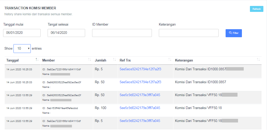This screenshot has height=131, width=267.
Task: Click the sort icon beside Ref Trx header
Action: tap(170, 60)
